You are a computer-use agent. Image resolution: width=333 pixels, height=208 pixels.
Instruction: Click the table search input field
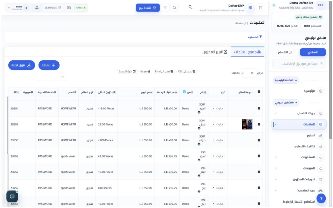52,77
